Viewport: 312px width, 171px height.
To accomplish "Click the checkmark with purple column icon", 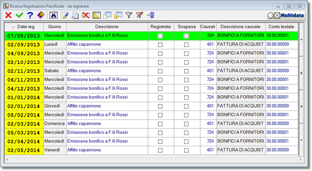I will click(151, 15).
